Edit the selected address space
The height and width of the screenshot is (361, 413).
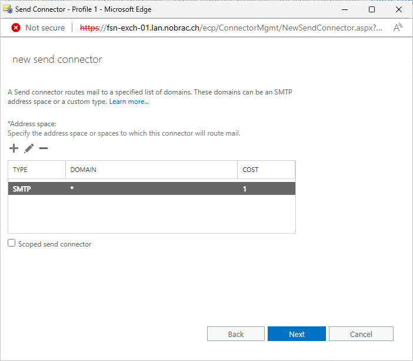[29, 149]
